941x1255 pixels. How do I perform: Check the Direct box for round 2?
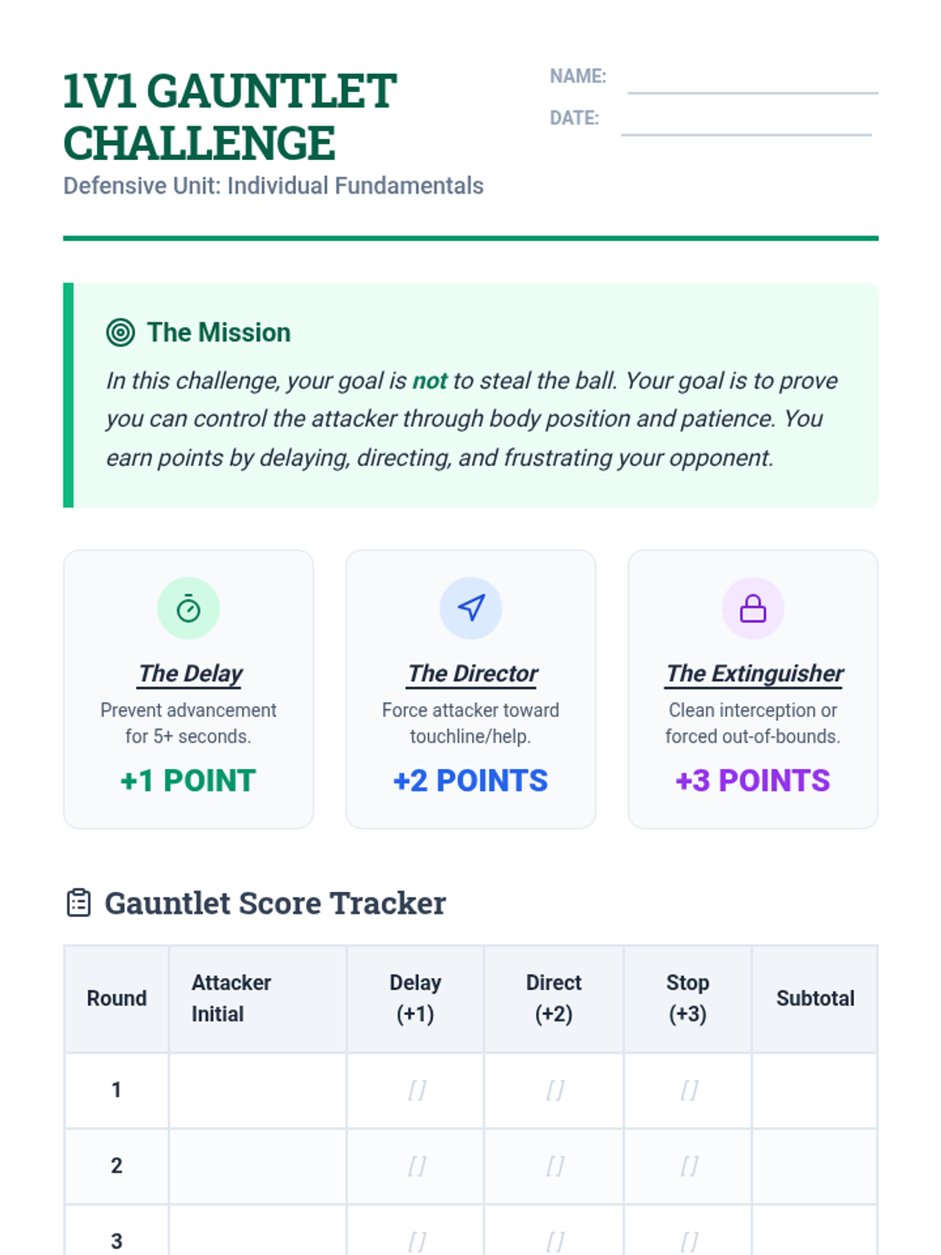(554, 1166)
